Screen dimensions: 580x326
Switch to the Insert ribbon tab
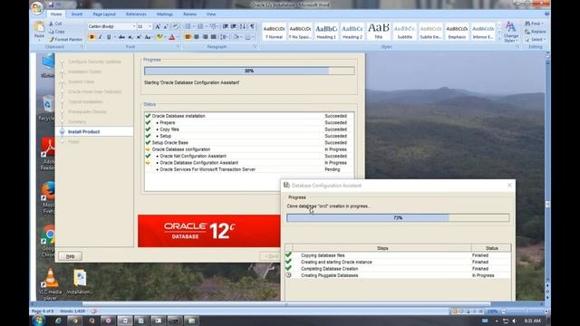coord(77,14)
